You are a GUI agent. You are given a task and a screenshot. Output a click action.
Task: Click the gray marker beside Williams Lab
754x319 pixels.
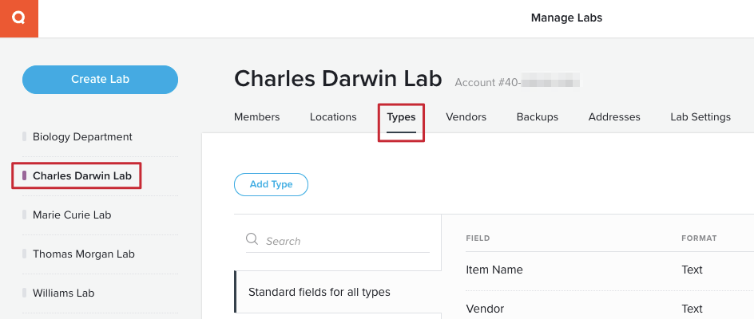tap(25, 293)
